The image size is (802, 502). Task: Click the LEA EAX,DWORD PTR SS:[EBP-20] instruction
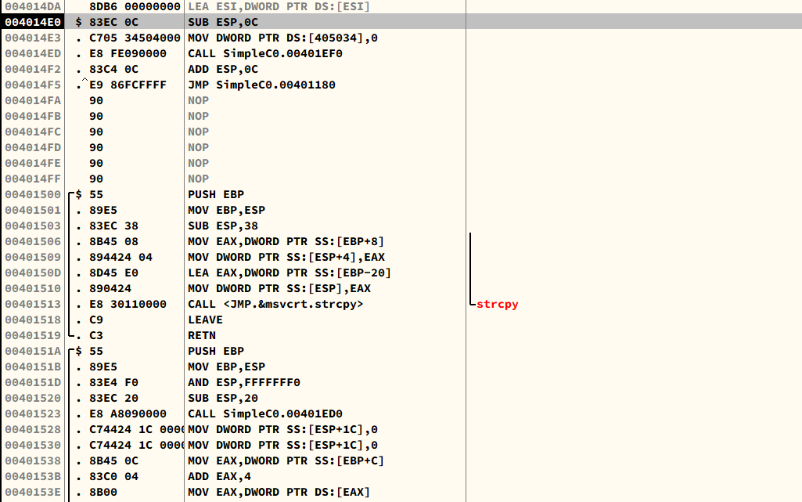[x=289, y=273]
